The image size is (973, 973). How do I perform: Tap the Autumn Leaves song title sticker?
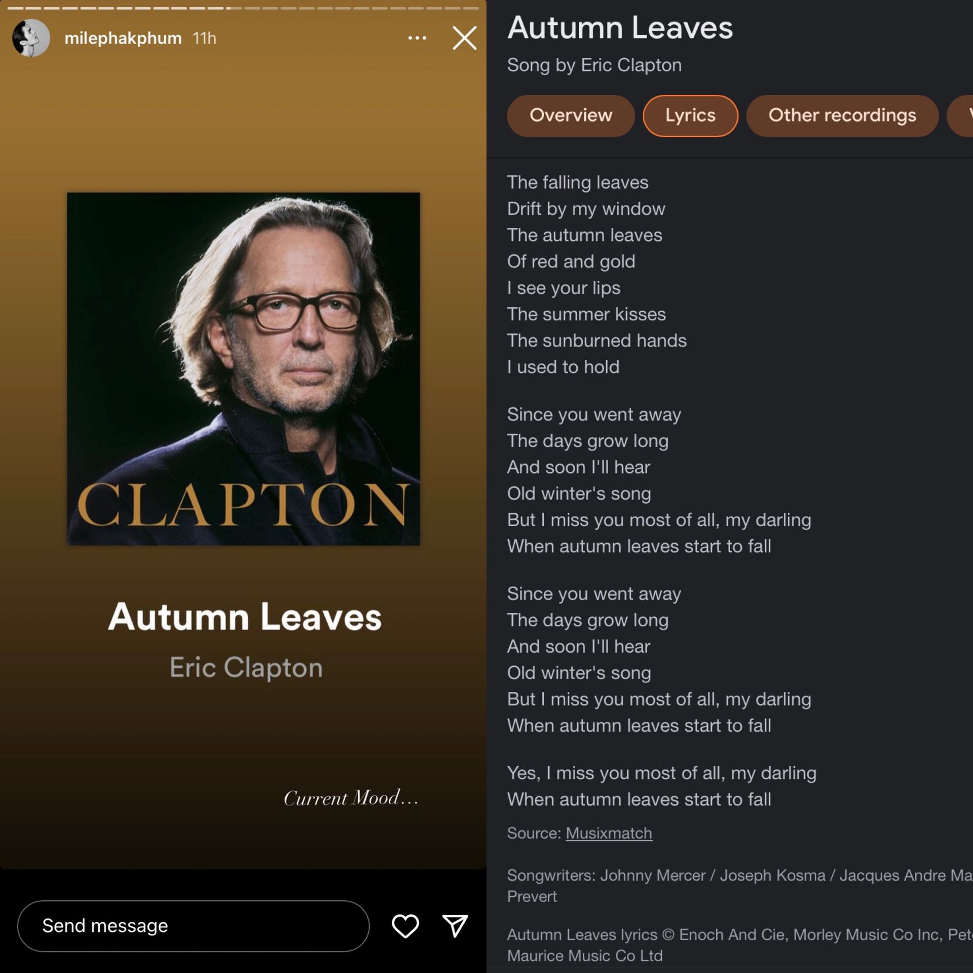click(x=245, y=617)
